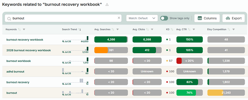248x100 pixels.
Task: Open the Columns selector button
Action: point(207,18)
